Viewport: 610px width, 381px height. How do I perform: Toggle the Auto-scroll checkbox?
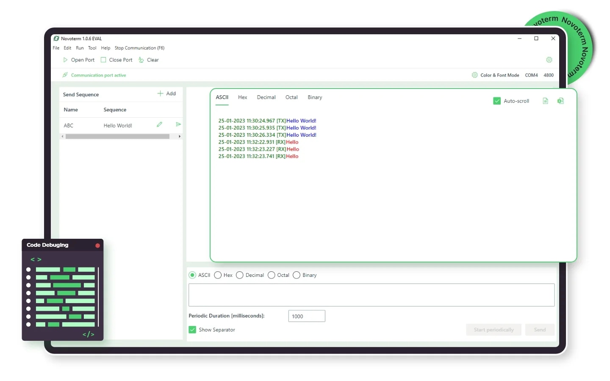tap(497, 101)
